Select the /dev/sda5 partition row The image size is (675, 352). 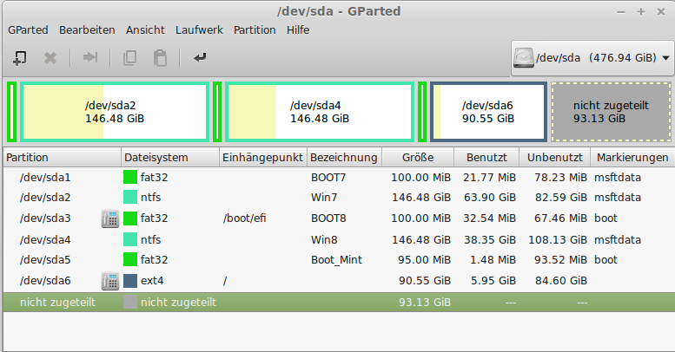coord(339,259)
